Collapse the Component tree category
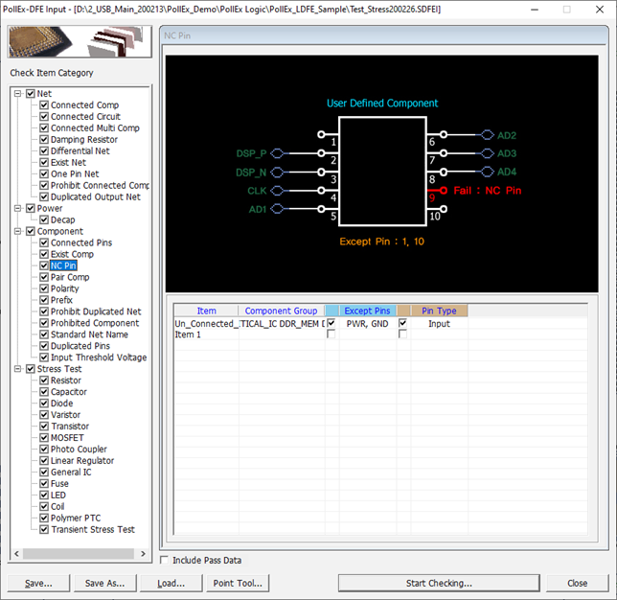This screenshot has width=617, height=600. (x=17, y=231)
